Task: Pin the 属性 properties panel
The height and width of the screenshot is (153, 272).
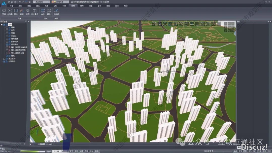Action: coord(268,22)
